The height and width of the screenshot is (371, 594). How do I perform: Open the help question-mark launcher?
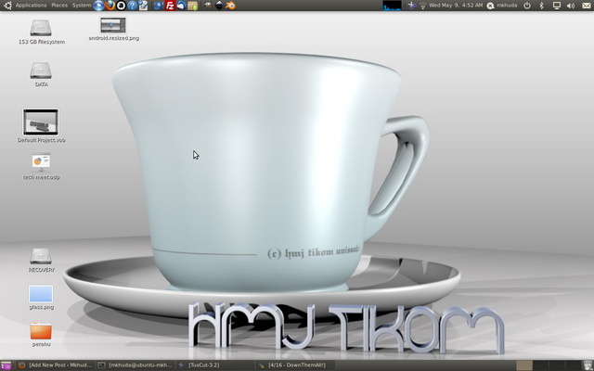coord(132,6)
